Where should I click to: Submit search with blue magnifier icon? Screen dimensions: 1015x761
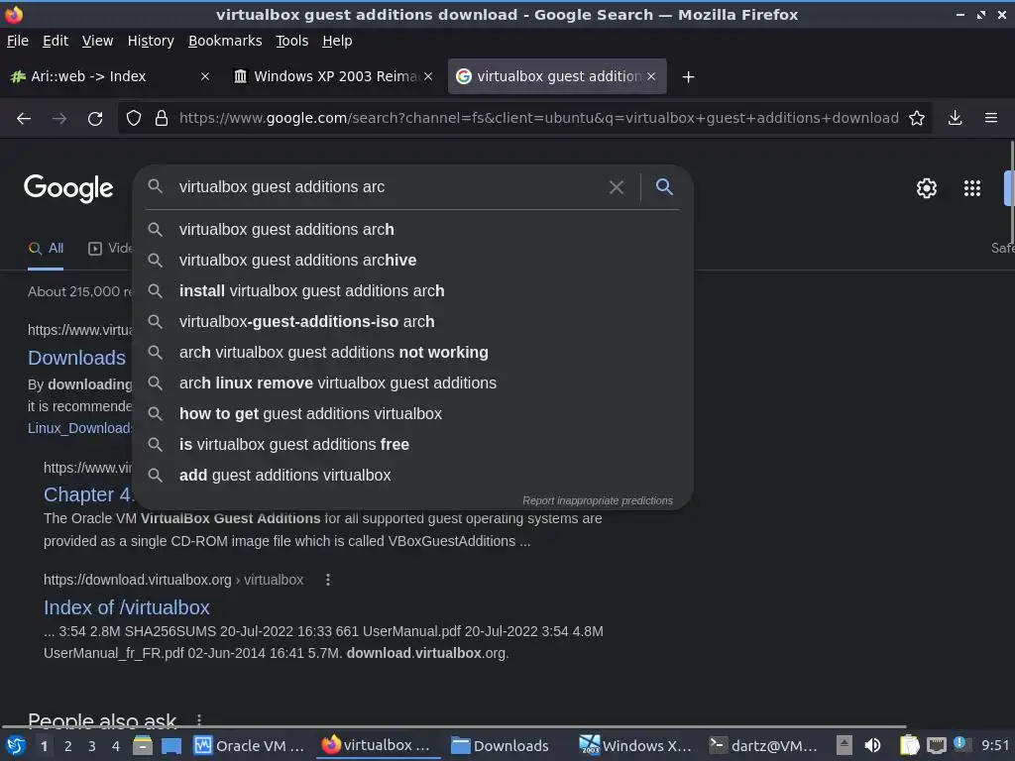[x=664, y=187]
